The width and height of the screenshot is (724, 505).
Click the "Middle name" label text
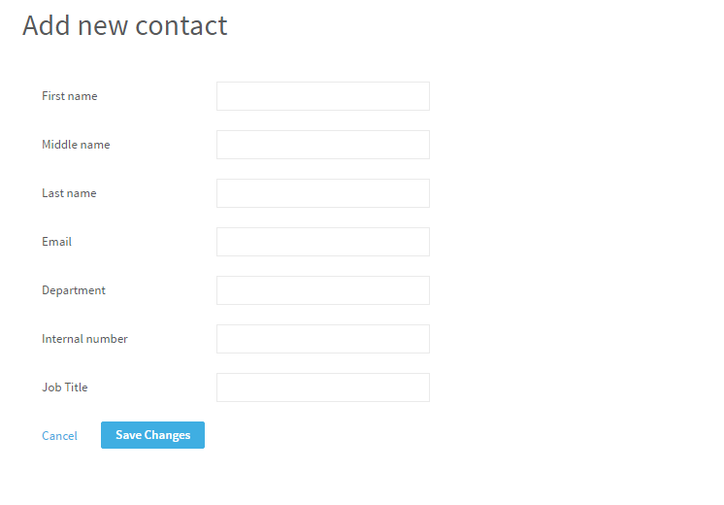[76, 145]
